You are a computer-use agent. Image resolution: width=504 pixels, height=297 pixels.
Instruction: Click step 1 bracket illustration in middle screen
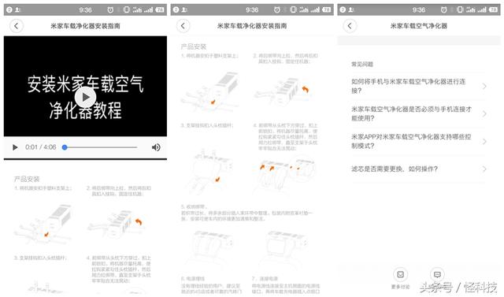pyautogui.click(x=210, y=91)
